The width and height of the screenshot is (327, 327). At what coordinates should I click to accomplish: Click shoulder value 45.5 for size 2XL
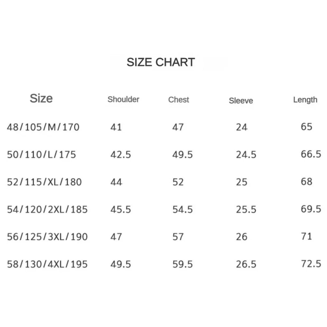click(121, 209)
